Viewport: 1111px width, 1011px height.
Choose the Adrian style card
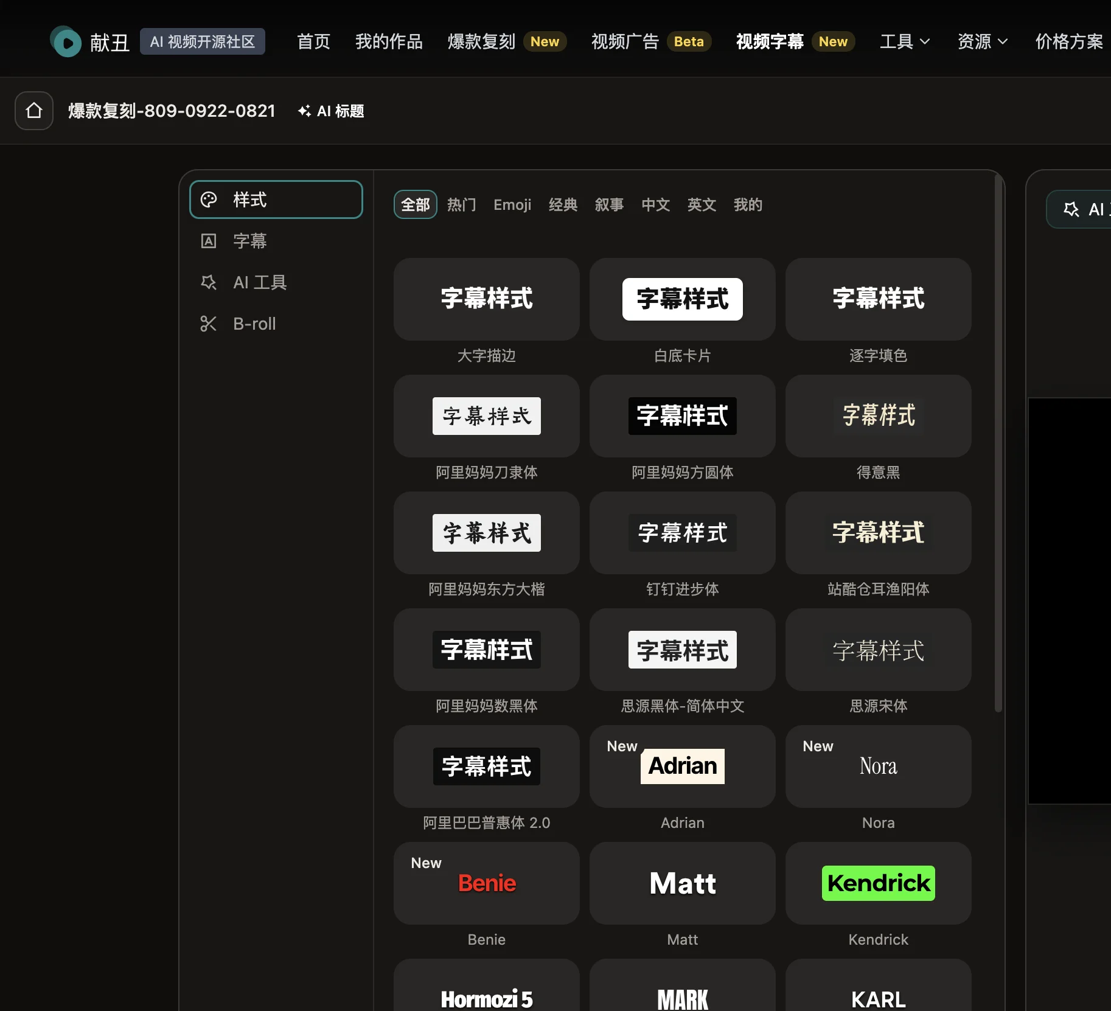pyautogui.click(x=683, y=766)
